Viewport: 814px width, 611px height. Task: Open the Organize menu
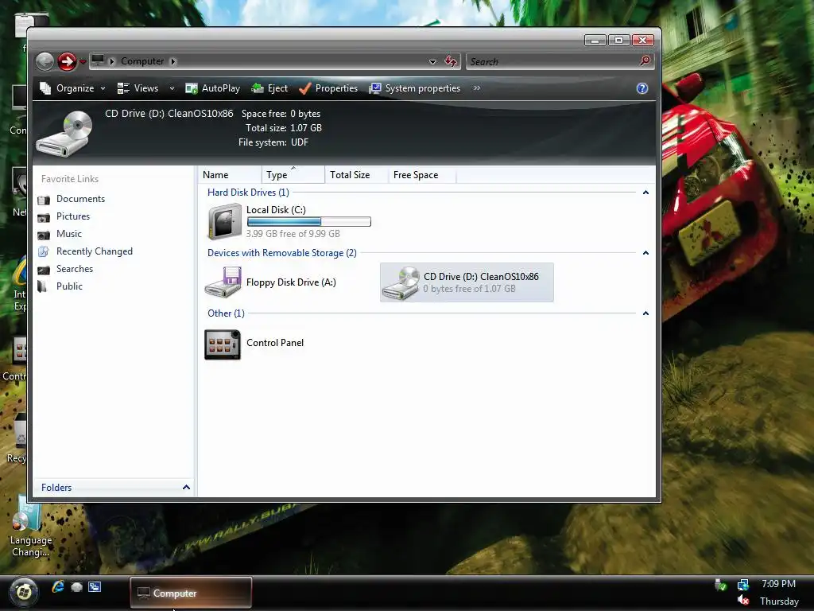[72, 88]
